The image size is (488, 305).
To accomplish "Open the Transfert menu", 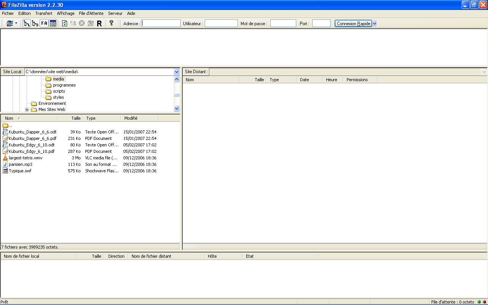I will tap(44, 13).
